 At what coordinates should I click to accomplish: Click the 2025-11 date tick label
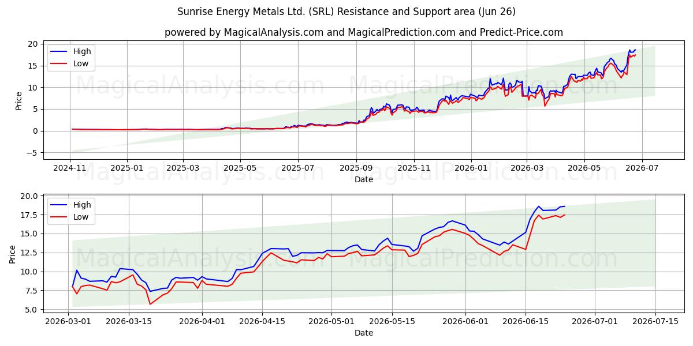click(414, 168)
